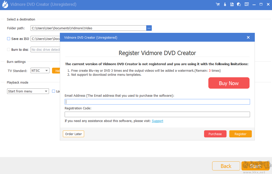The height and width of the screenshot is (174, 272).
Task: Click the 'Folder path:' label
Action: coord(16,28)
